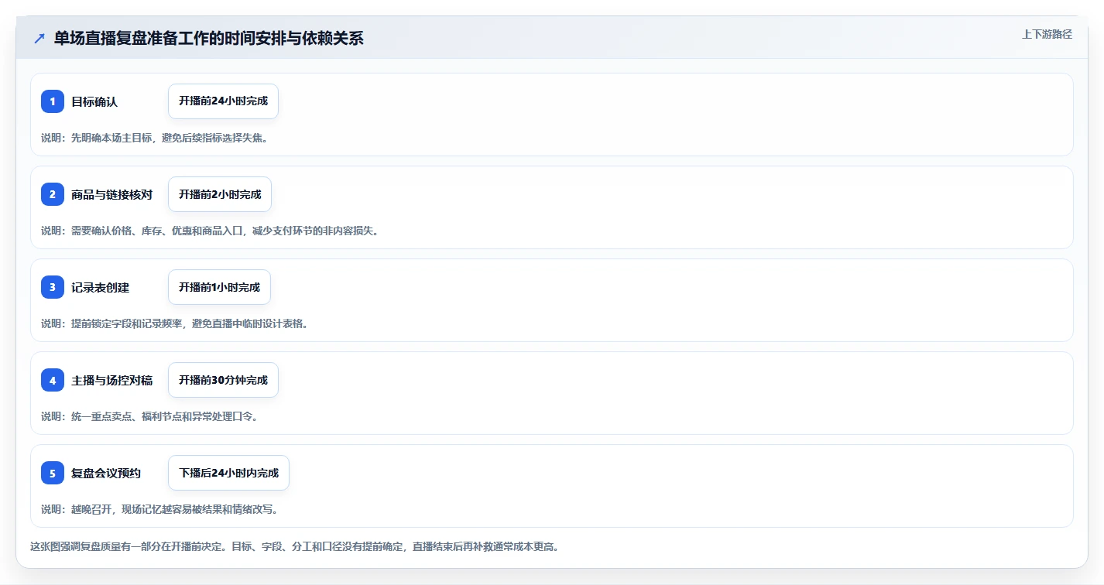Click the 下播后24小时内完成 pill
This screenshot has height=585, width=1104.
[x=228, y=473]
